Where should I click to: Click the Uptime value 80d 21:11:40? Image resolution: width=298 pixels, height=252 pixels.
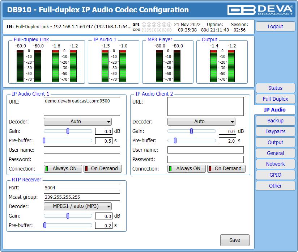pos(215,30)
